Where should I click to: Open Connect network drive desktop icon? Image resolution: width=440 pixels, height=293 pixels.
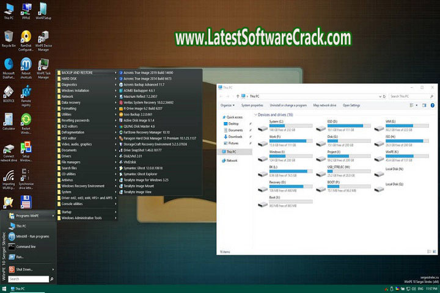click(x=9, y=153)
